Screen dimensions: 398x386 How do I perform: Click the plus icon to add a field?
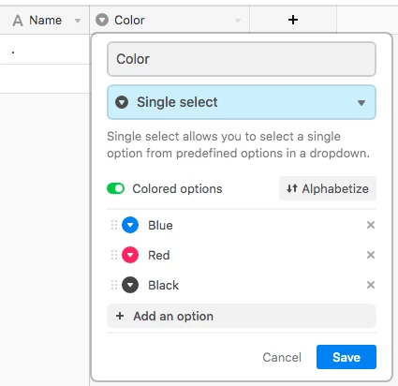[x=293, y=20]
